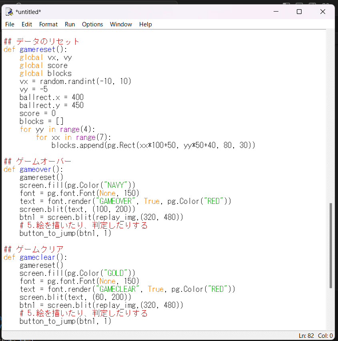Click the comment '## ゲームオーバー'
The image size is (338, 341).
coord(38,162)
